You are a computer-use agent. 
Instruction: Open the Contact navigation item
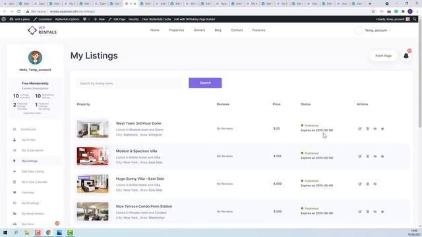pos(237,30)
